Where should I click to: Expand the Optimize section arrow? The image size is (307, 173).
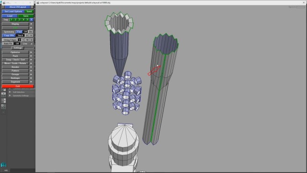coord(31,52)
